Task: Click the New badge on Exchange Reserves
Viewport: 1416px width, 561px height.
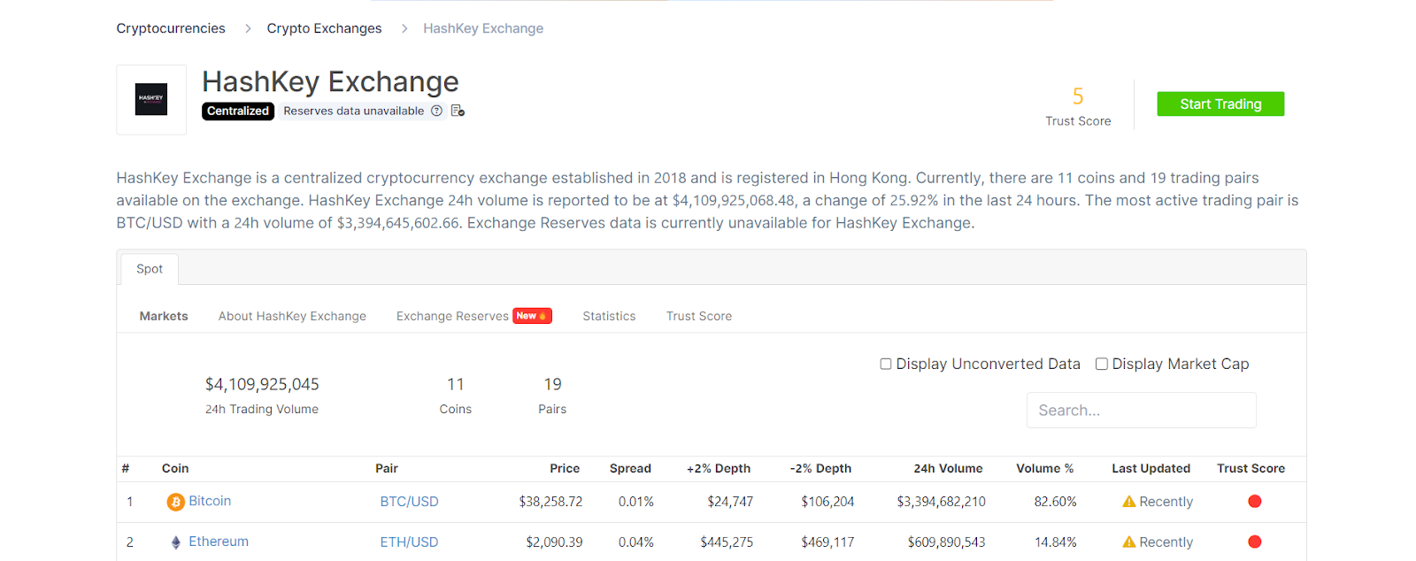Action: (x=532, y=316)
